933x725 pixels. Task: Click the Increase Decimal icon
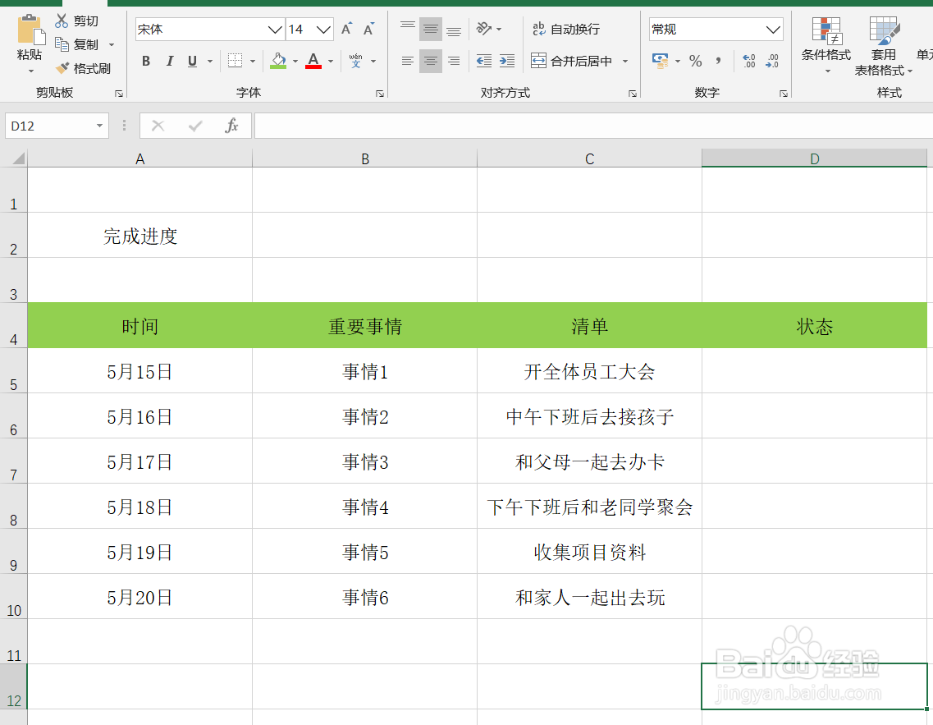(748, 60)
